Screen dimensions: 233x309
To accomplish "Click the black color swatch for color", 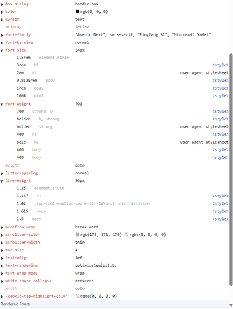I will click(77, 12).
